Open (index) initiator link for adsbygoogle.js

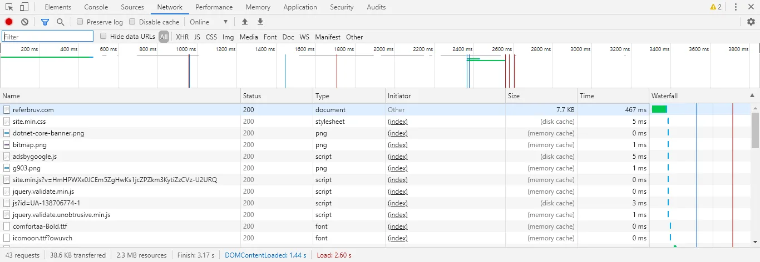(x=397, y=157)
